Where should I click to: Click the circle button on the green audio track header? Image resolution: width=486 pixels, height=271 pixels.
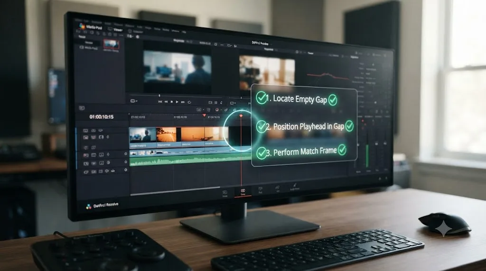pyautogui.click(x=125, y=162)
